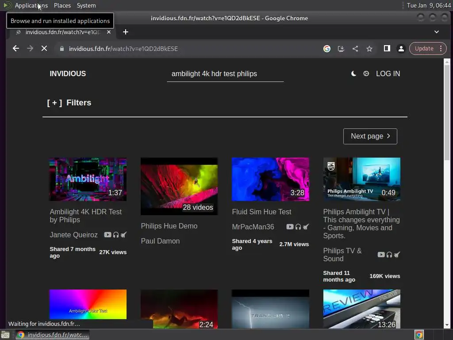
Task: Close the invidious.fdn.fr tab
Action: tap(109, 32)
